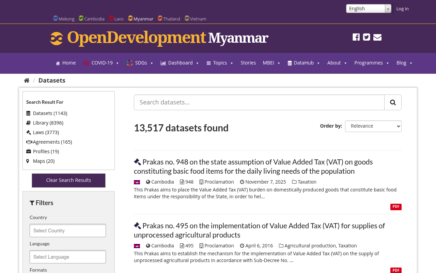Go to Home in main menu
The height and width of the screenshot is (273, 436).
[66, 63]
